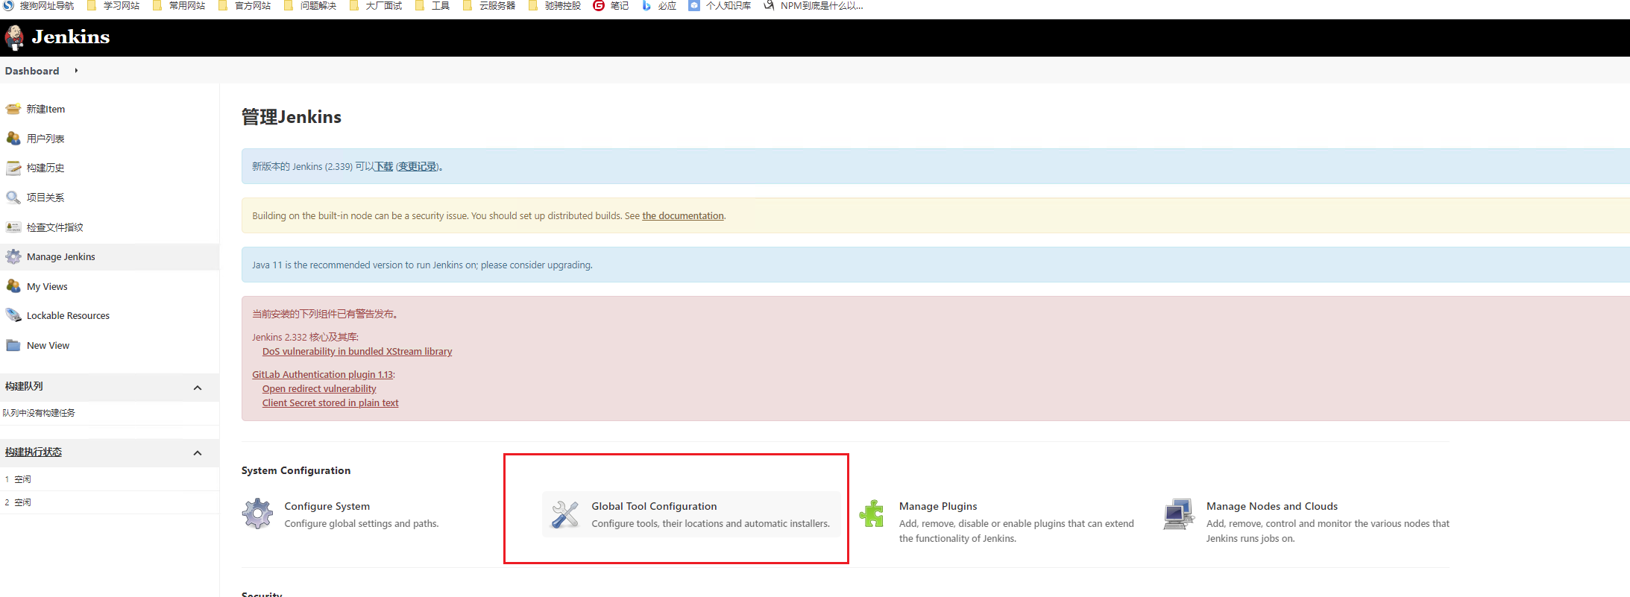Click the 新建Item icon in sidebar

pos(13,109)
